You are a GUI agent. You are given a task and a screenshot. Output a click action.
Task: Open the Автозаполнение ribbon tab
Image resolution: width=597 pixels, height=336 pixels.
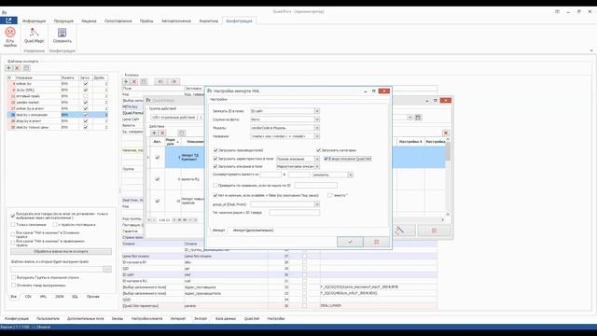pyautogui.click(x=176, y=21)
